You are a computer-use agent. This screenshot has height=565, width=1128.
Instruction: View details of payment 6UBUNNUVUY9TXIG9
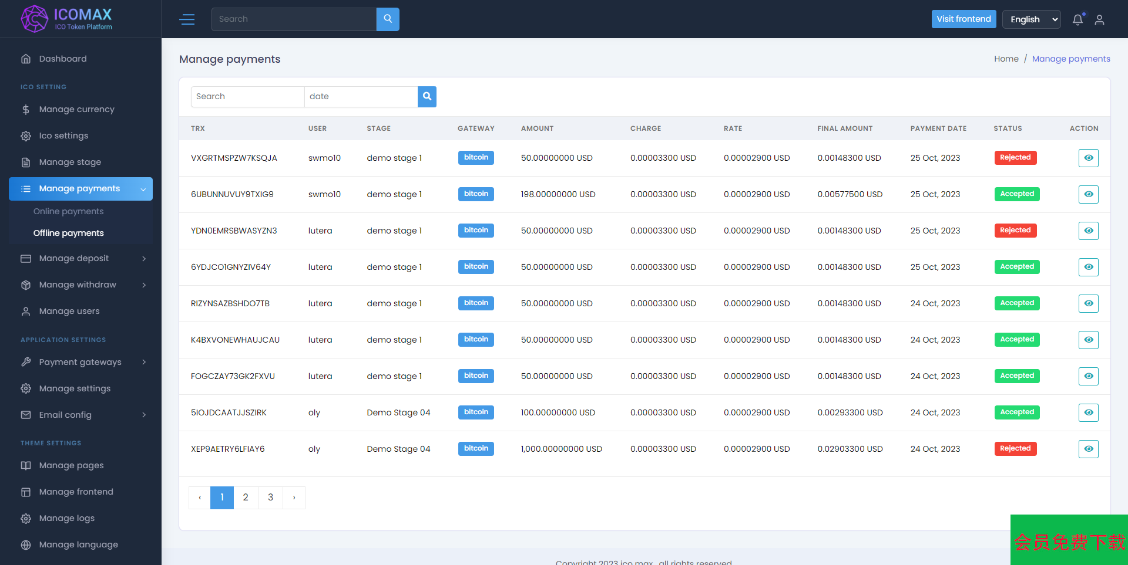(x=1089, y=194)
